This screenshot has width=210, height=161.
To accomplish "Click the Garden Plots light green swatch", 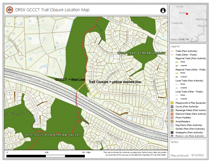I will point(172,129).
